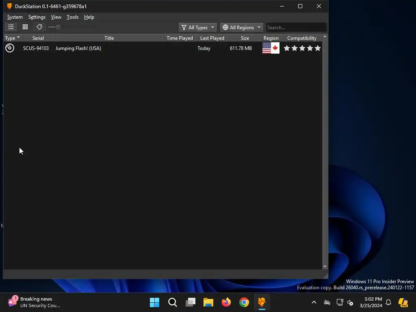Image resolution: width=416 pixels, height=312 pixels.
Task: Click the USA/Canada region flag icon
Action: pyautogui.click(x=271, y=48)
